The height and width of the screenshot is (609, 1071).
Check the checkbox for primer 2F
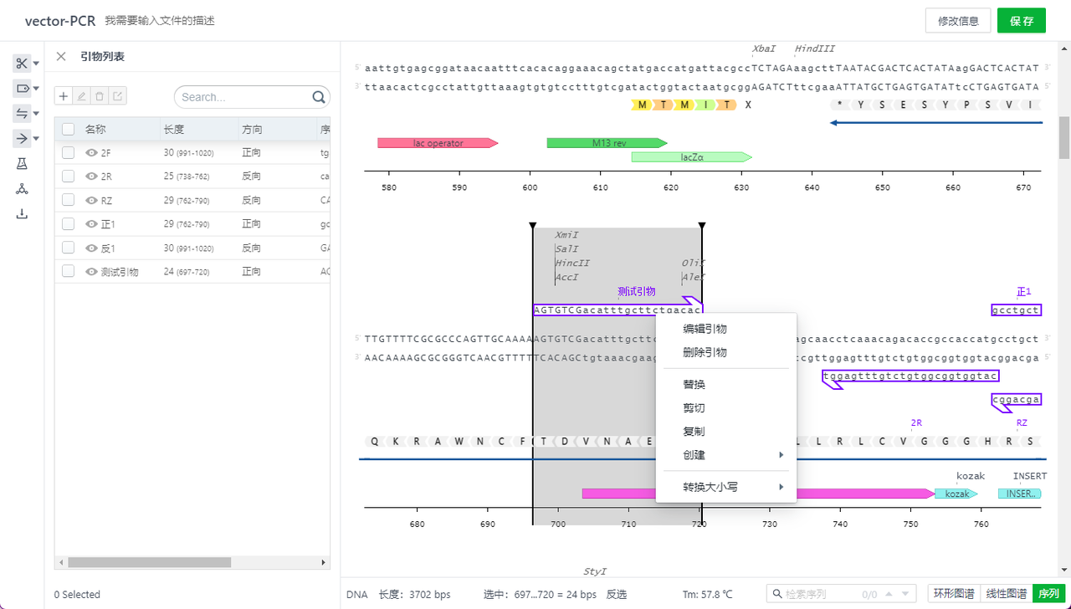(x=69, y=153)
